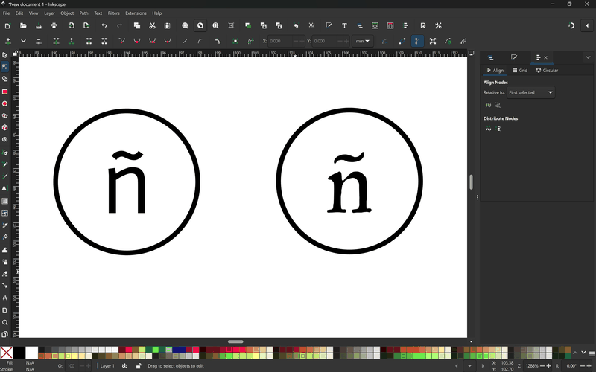Close the Align and Distribute dock tab
The height and width of the screenshot is (372, 596).
(546, 57)
